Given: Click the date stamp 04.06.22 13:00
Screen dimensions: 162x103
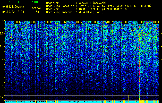Looking at the screenshot, I should pyautogui.click(x=13, y=12).
